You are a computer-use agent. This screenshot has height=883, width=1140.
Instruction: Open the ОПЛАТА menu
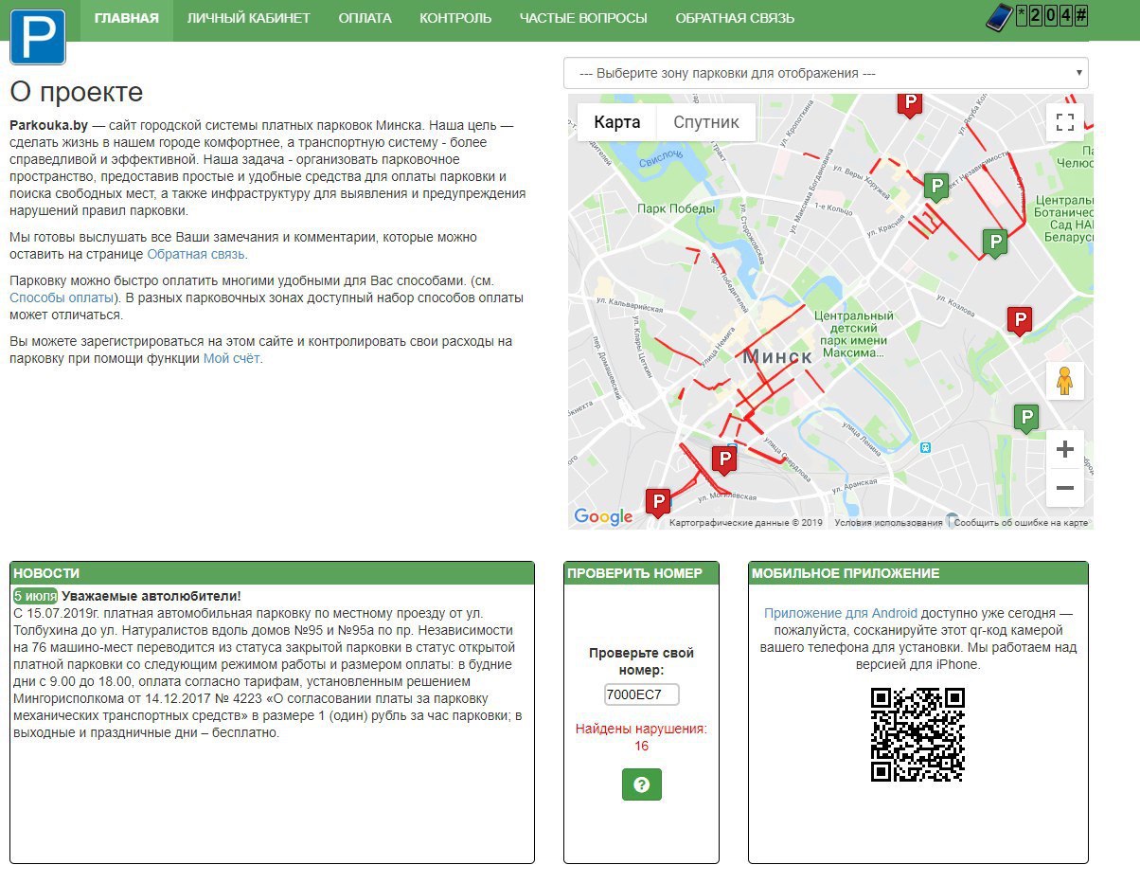click(365, 18)
